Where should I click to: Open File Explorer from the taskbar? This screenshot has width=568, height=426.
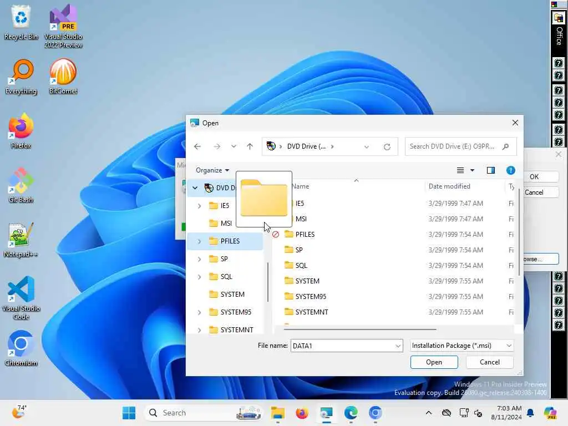click(278, 413)
